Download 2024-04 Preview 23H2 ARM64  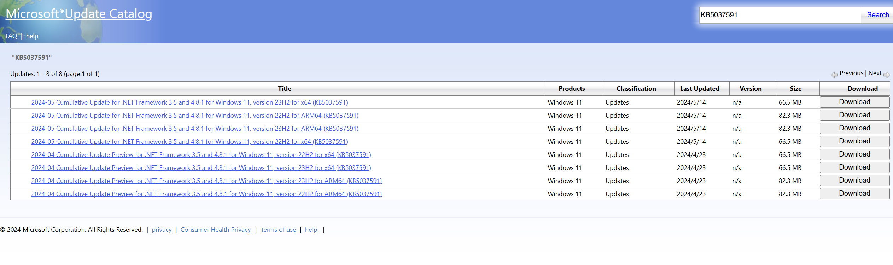(x=854, y=181)
